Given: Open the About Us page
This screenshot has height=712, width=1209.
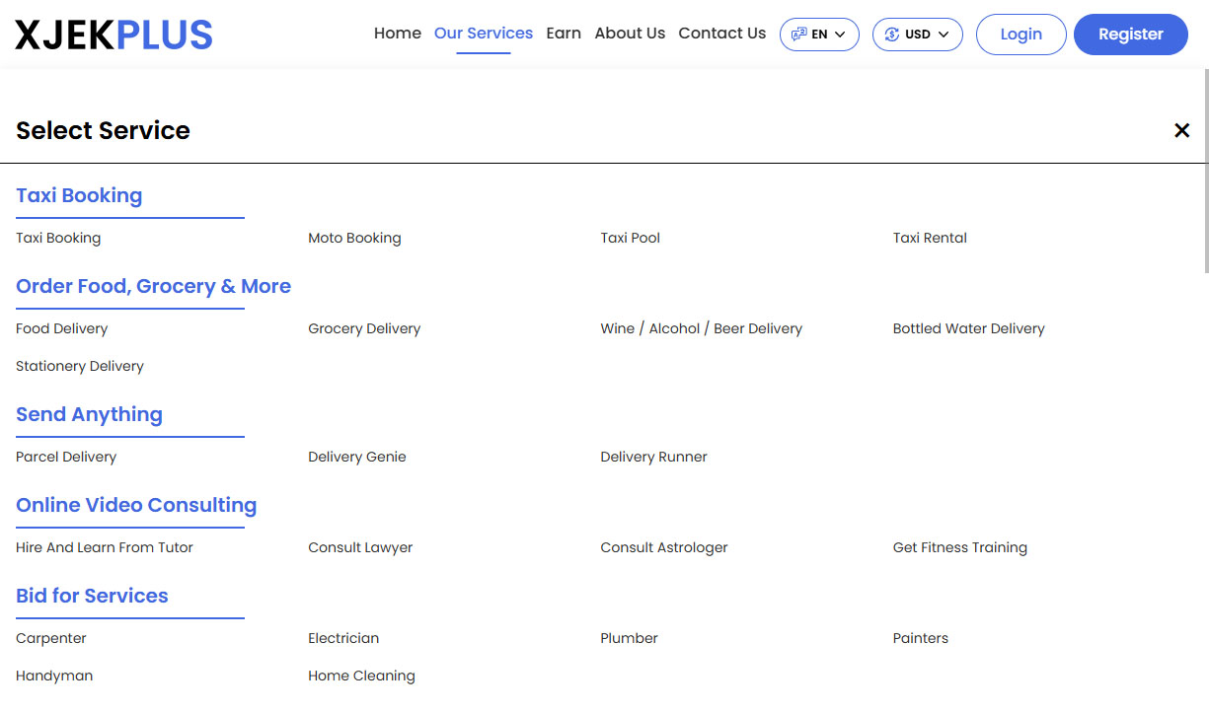Looking at the screenshot, I should pos(630,33).
